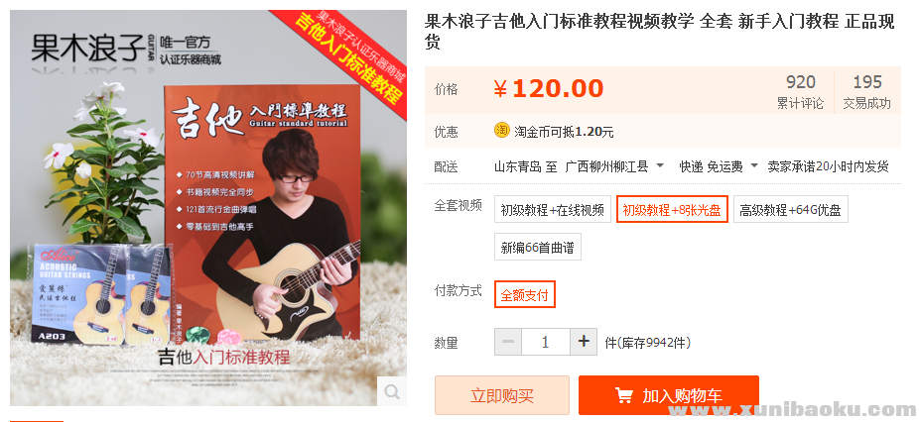
Task: Decrease quantity with the minus button
Action: pos(508,342)
